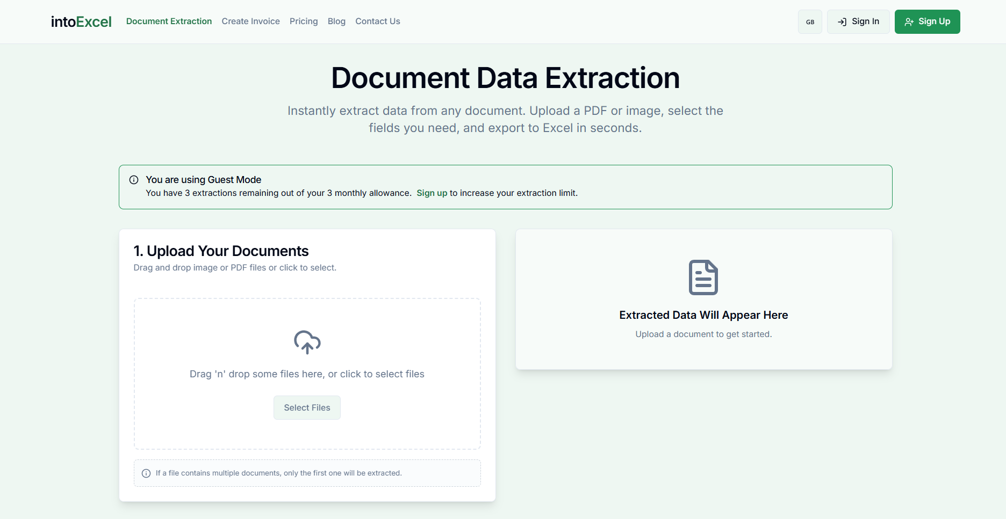Open the GB language selector
The height and width of the screenshot is (519, 1006).
tap(810, 22)
